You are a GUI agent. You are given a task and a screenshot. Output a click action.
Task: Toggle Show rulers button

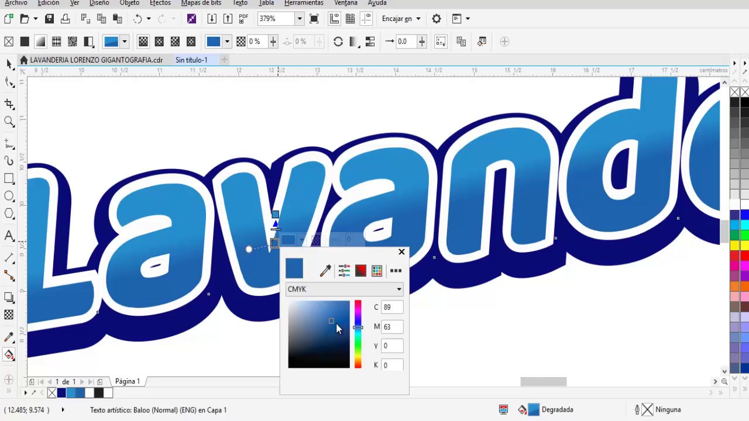click(334, 19)
